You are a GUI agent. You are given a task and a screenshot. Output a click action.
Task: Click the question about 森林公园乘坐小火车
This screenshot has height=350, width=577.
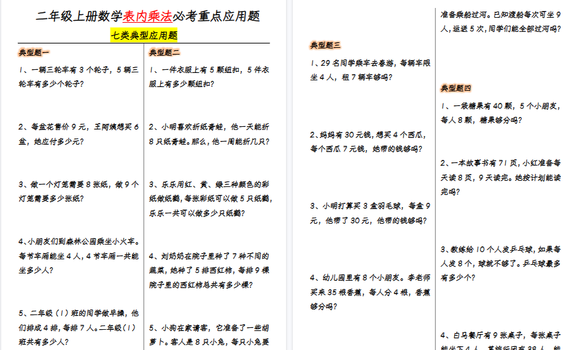79,256
